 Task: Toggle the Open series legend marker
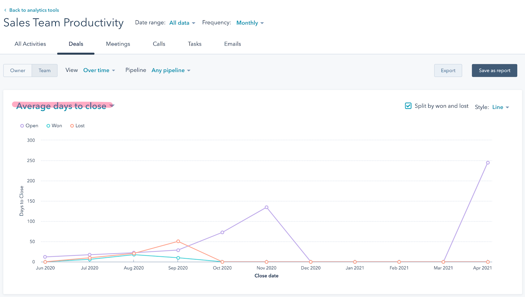tap(22, 126)
